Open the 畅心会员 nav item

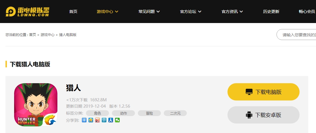(307, 12)
